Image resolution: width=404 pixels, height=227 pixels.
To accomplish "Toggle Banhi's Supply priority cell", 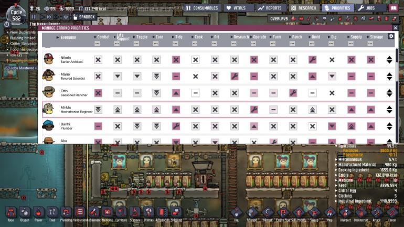I will [x=352, y=126].
